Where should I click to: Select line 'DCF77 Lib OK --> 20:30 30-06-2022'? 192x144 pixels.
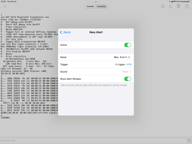24,103
